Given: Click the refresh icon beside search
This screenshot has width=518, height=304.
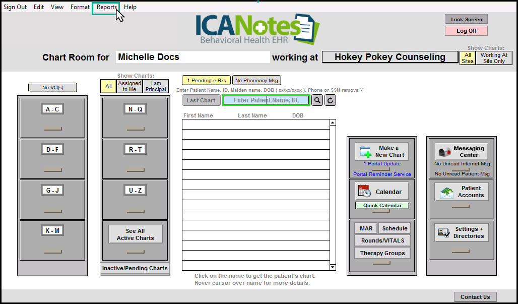Looking at the screenshot, I should [330, 100].
